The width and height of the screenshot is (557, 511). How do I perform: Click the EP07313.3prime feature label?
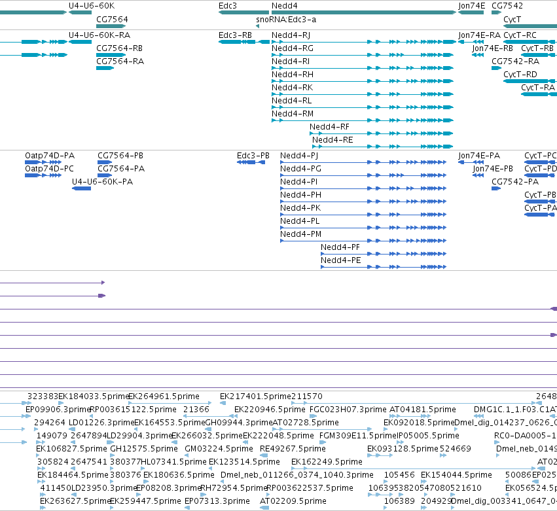pyautogui.click(x=217, y=501)
